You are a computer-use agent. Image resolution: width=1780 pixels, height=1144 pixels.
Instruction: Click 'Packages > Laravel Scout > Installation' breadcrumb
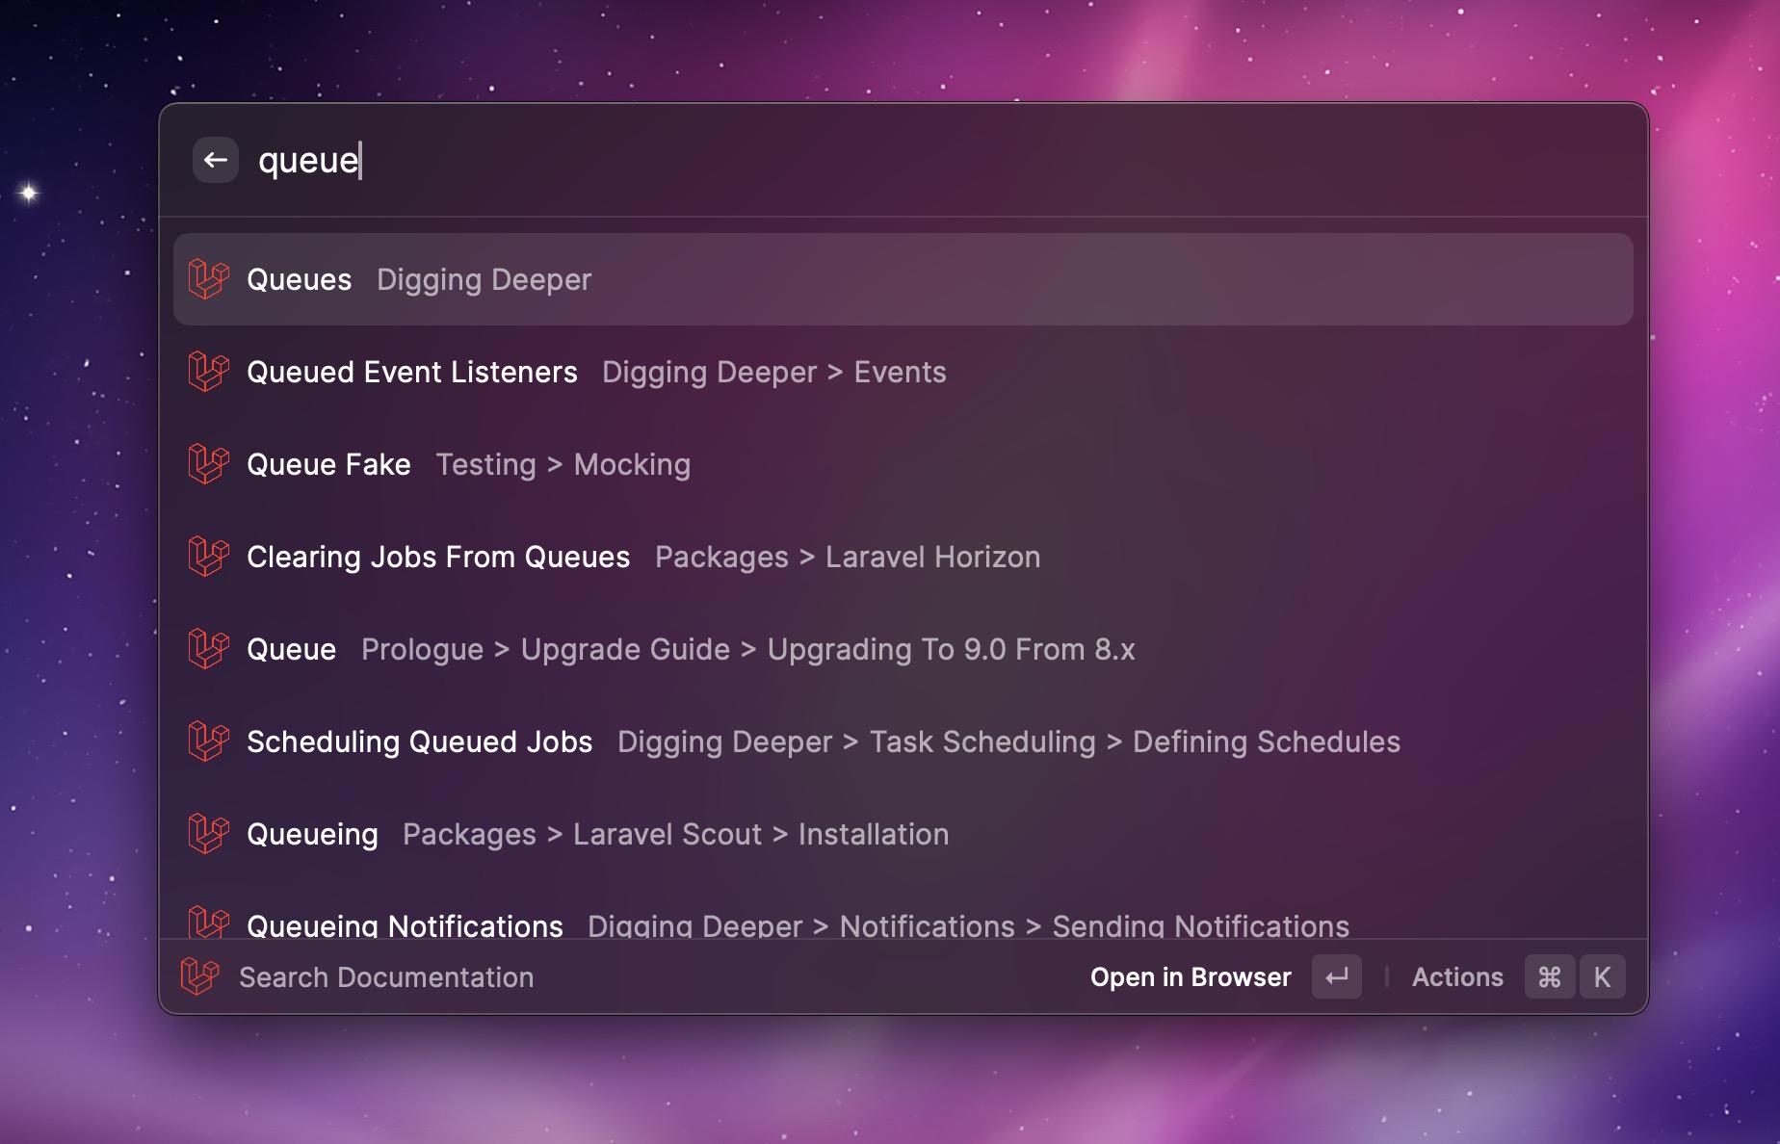point(676,834)
